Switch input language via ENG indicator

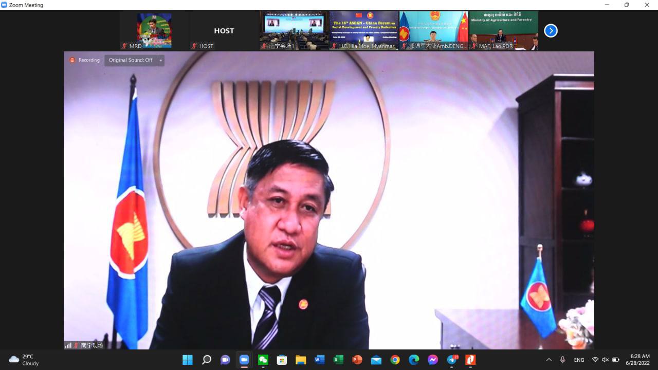click(x=579, y=360)
